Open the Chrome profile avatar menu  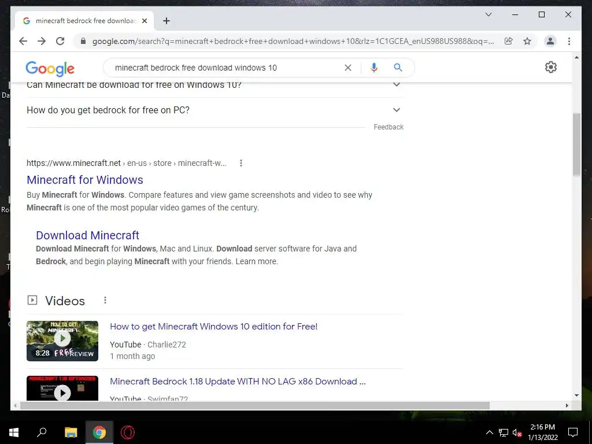(550, 41)
